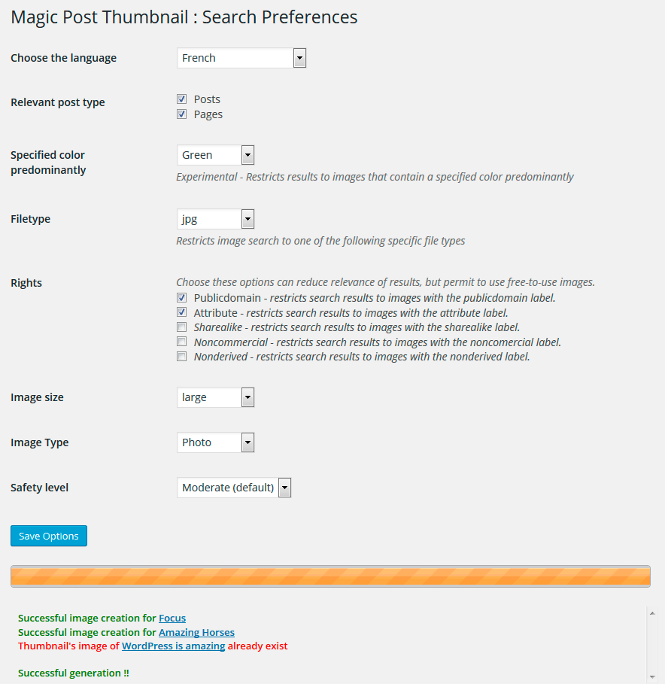Open the language dropdown showing French
The height and width of the screenshot is (684, 665).
coord(241,58)
